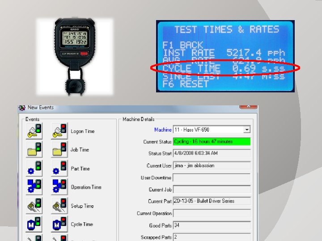The height and width of the screenshot is (241, 322).
Task: Start Operation Time with green-light icon
Action: click(34, 187)
